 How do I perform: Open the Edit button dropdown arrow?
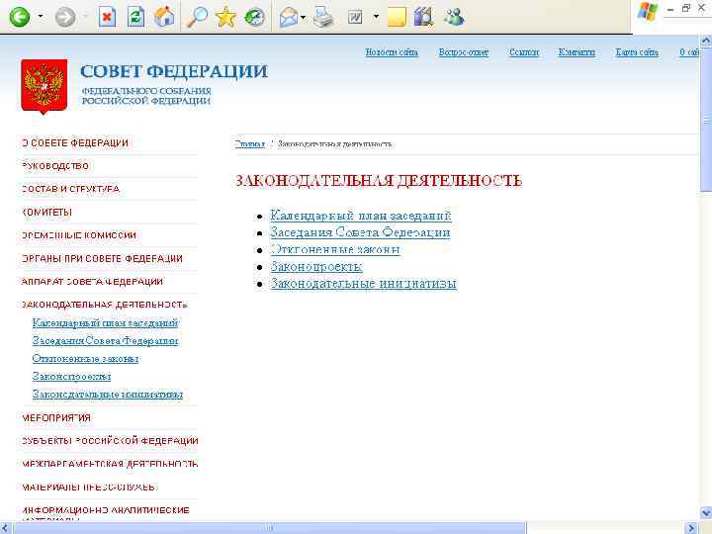[x=376, y=17]
